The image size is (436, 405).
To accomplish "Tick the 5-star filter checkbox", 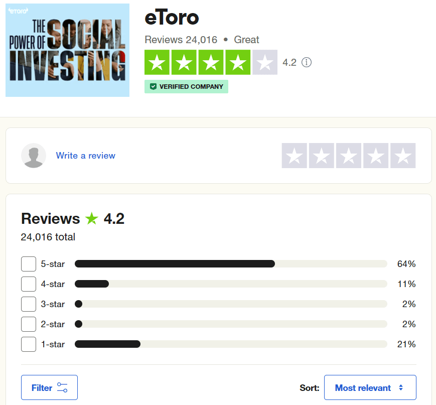I will click(29, 264).
